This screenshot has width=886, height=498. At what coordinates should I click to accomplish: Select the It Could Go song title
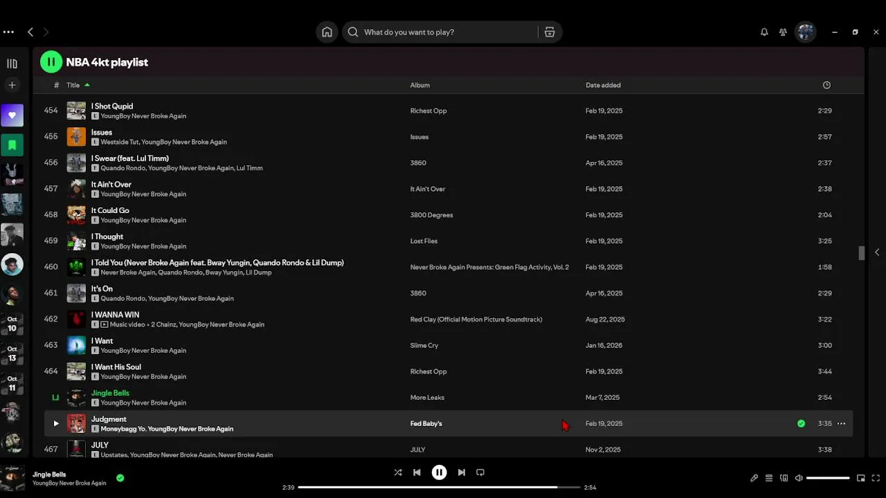(x=110, y=210)
